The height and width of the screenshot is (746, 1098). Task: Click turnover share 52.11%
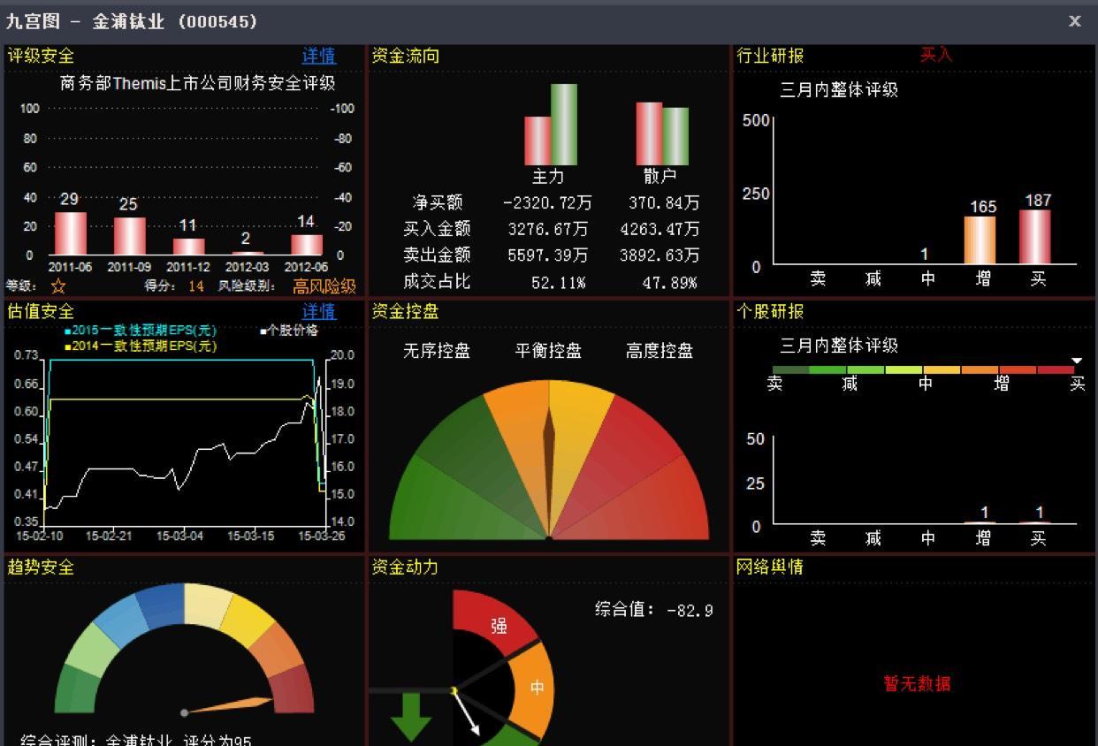(x=558, y=282)
